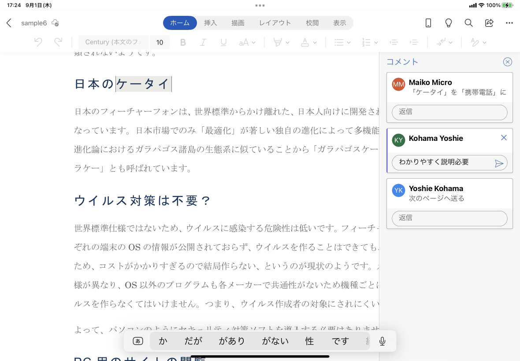
Task: Tap the lightbulb Tell Me icon
Action: pyautogui.click(x=448, y=22)
